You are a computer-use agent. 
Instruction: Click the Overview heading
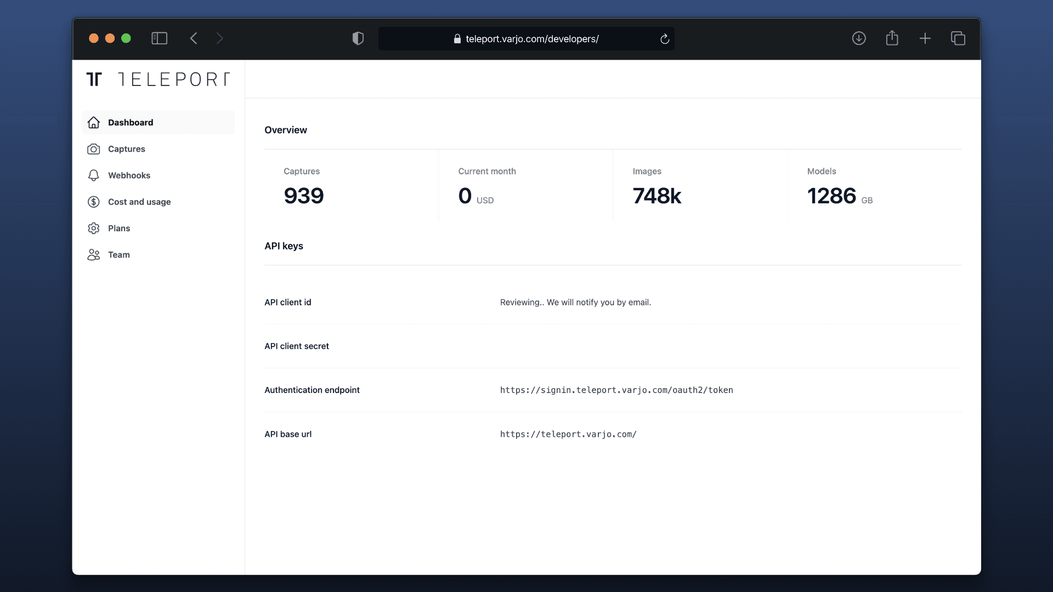pyautogui.click(x=286, y=130)
